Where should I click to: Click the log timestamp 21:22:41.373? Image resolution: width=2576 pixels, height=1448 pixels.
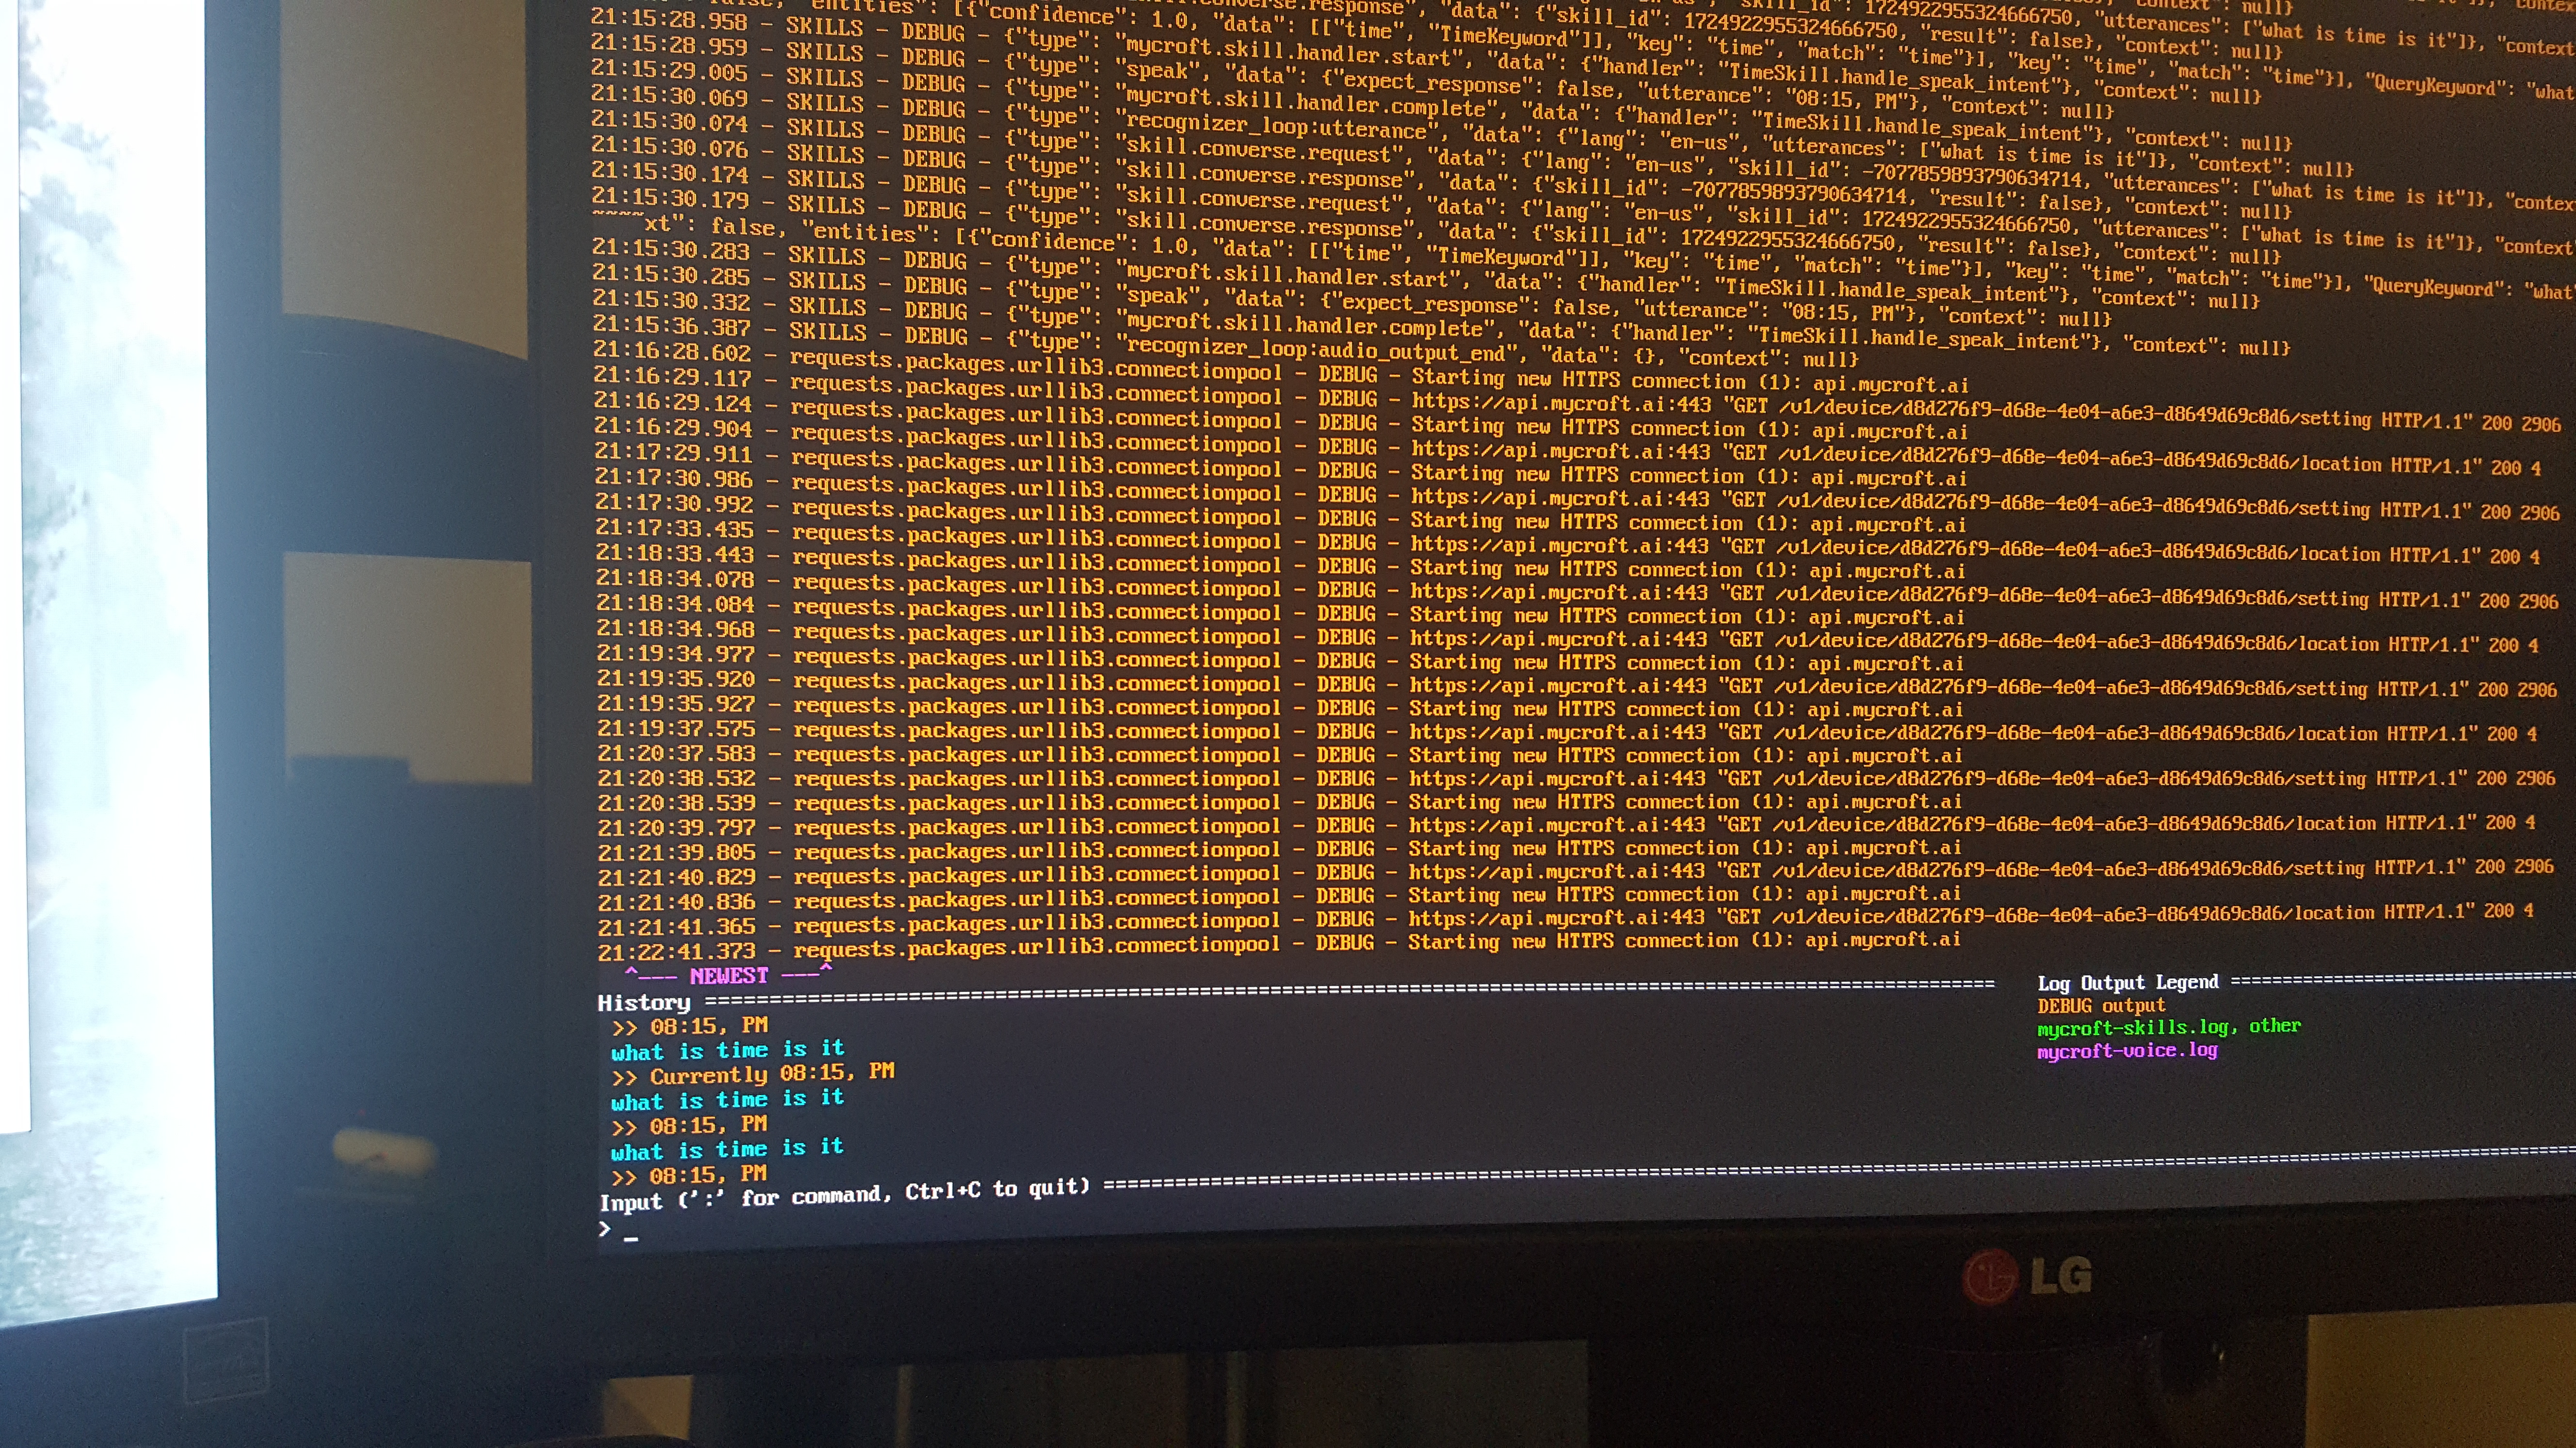pos(677,951)
